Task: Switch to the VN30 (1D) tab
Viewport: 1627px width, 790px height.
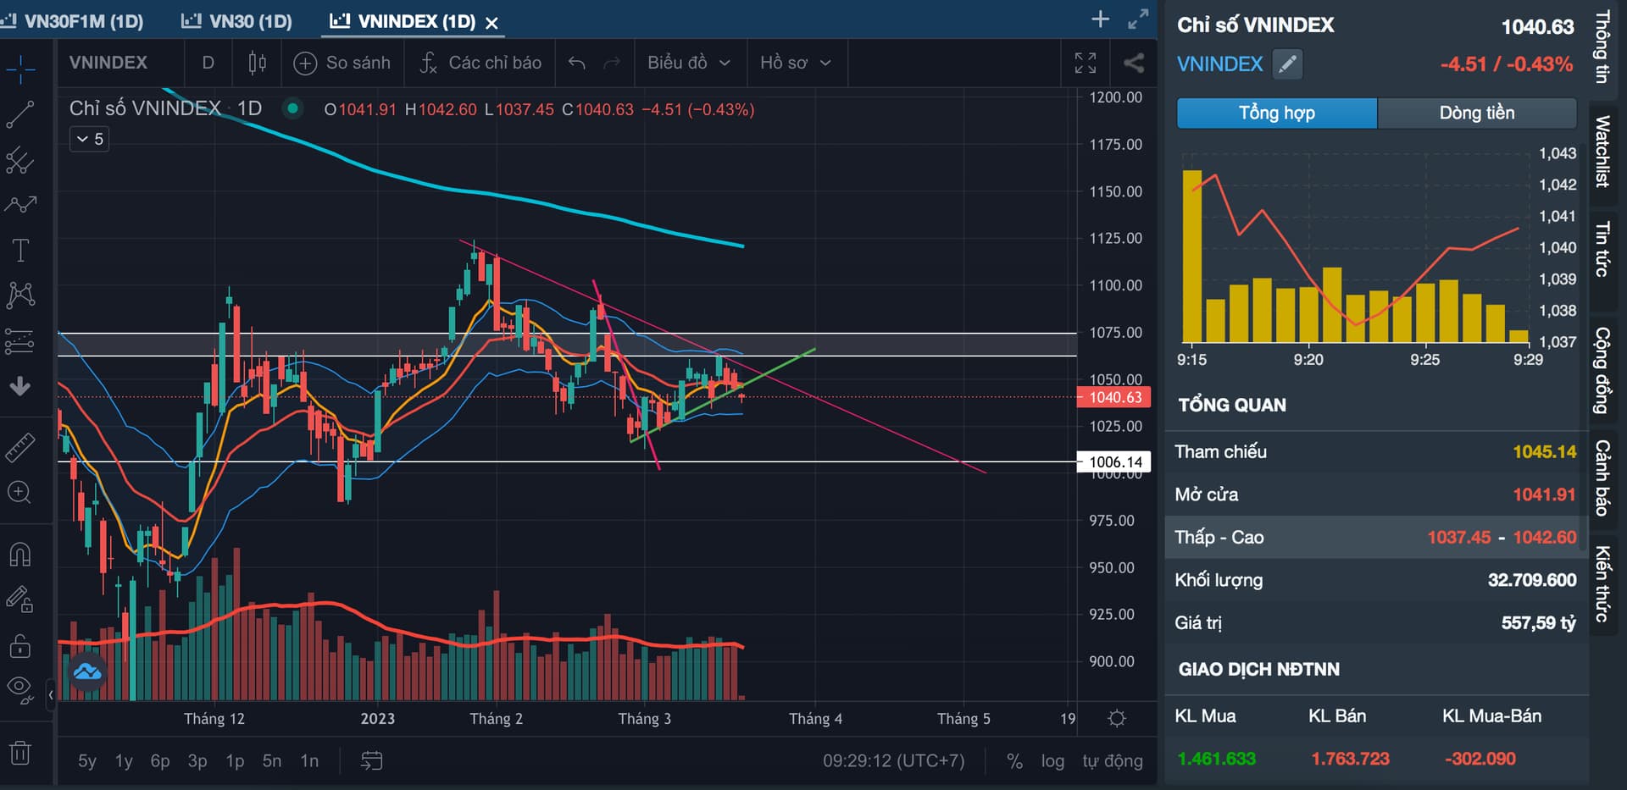Action: pos(238,21)
